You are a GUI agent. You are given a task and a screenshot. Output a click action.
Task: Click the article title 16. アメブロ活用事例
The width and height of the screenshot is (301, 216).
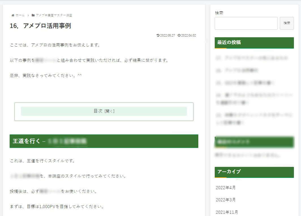(x=40, y=26)
